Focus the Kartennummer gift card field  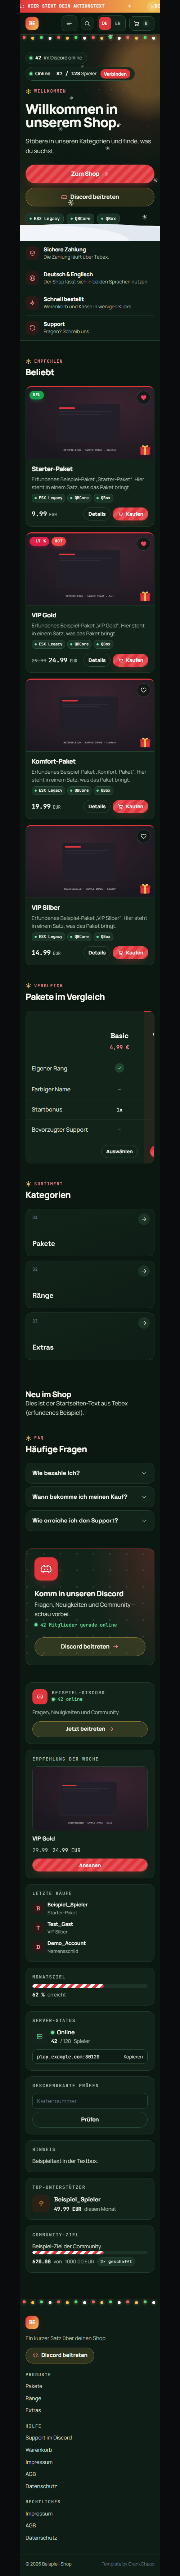coord(90,2101)
